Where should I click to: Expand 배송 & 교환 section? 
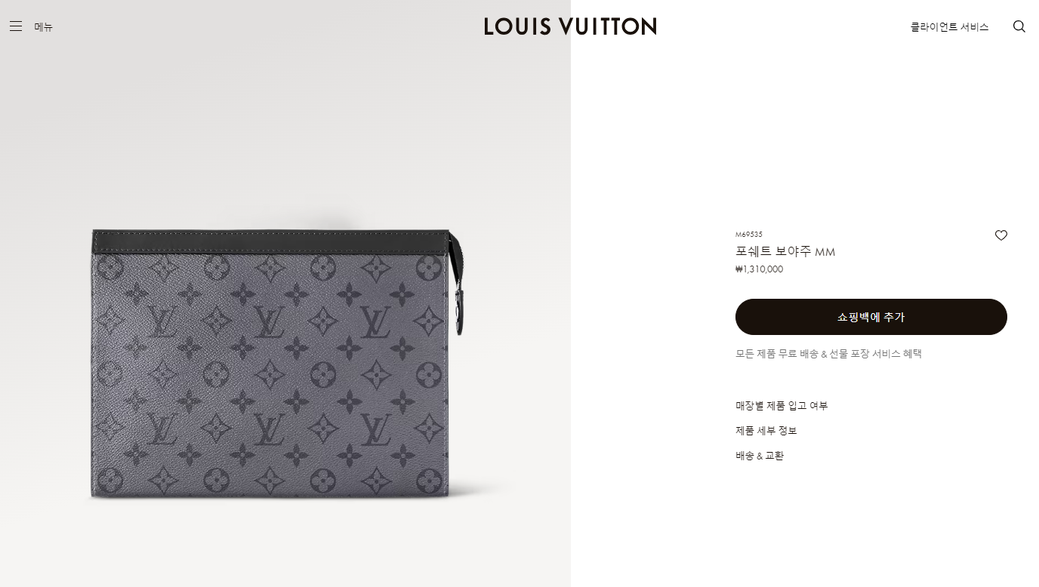coord(760,456)
